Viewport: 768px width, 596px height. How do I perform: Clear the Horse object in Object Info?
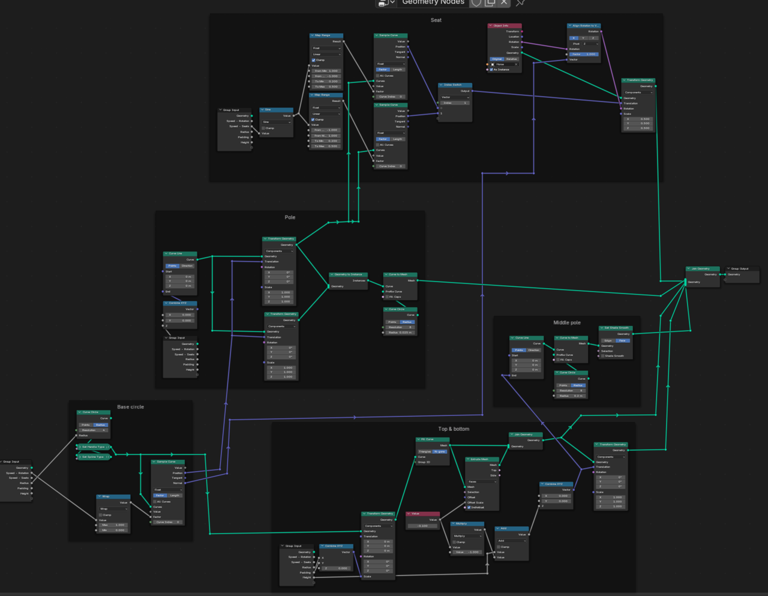pos(516,64)
